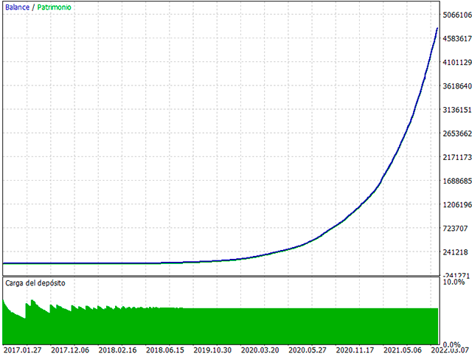
Task: Click the 2019.10.30 date label
Action: click(212, 350)
